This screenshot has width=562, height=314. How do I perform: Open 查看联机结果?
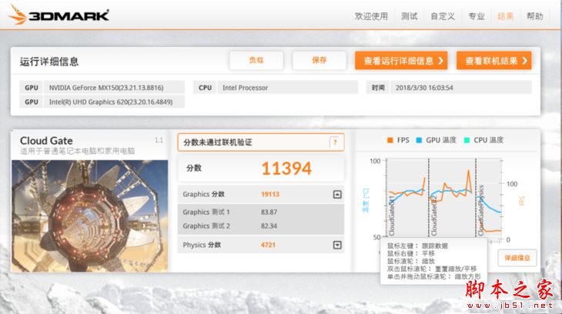(x=494, y=61)
